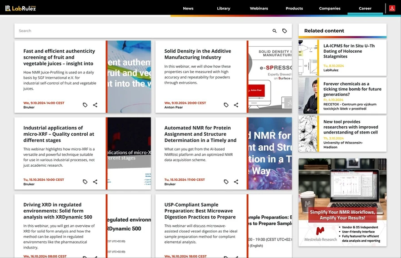Open Fast and efficient authenticity screening title
This screenshot has height=258, width=401.
(x=59, y=57)
